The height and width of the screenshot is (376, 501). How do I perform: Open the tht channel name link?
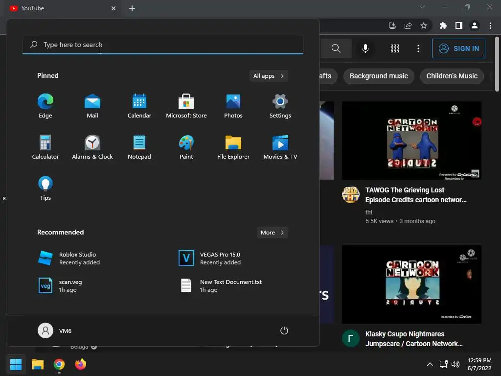369,212
